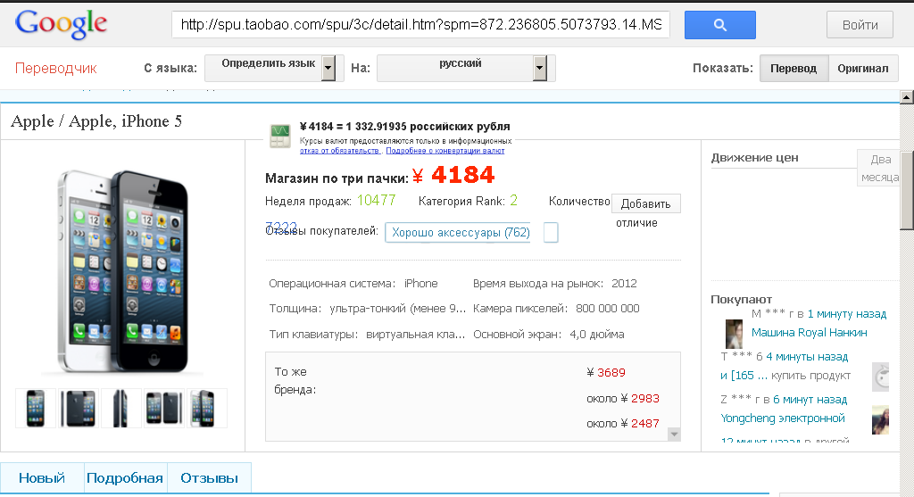Select first iPhone thumbnail, front view
This screenshot has width=914, height=497.
pos(36,409)
